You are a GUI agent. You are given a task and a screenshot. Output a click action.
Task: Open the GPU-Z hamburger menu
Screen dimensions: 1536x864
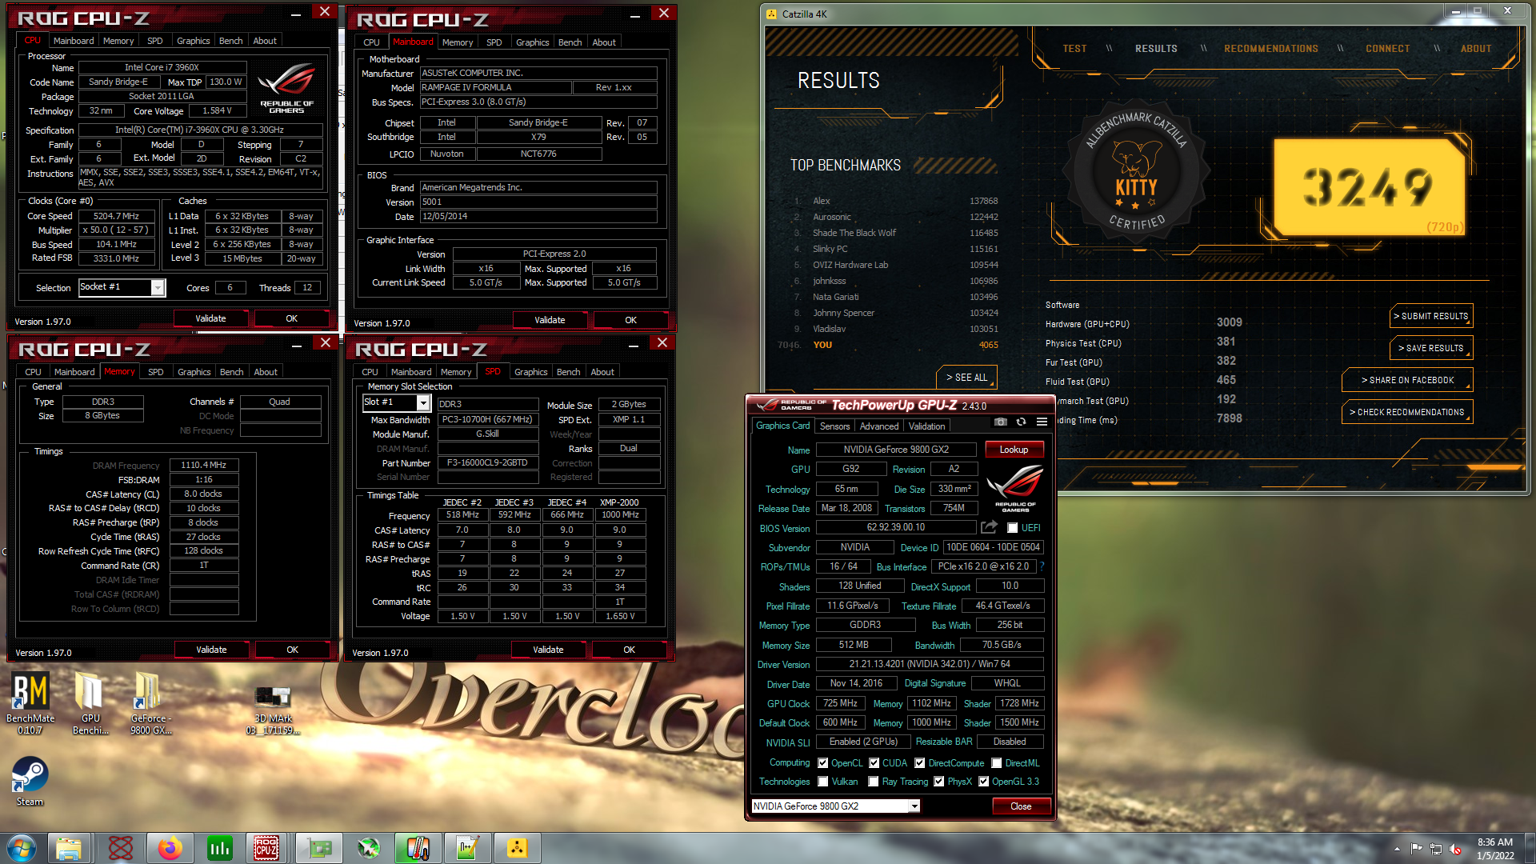[x=1042, y=422]
